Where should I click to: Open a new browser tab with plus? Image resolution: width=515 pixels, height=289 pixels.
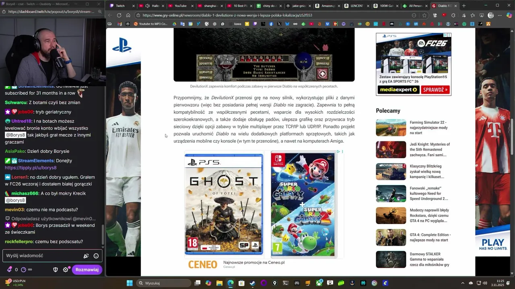coord(464,6)
